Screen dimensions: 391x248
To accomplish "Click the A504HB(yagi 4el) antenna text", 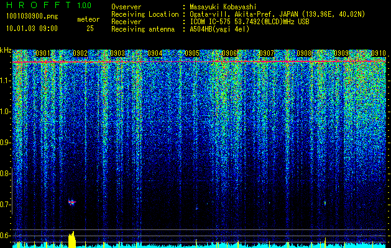I will 219,29.
